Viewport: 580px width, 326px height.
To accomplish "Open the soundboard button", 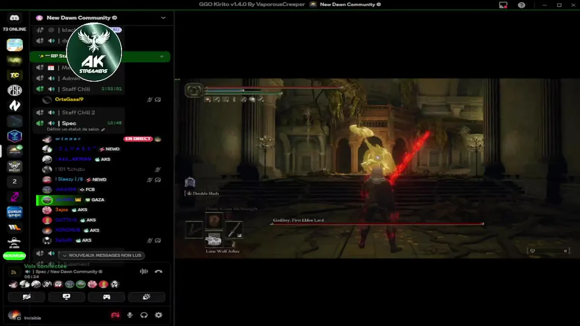I will pyautogui.click(x=146, y=297).
